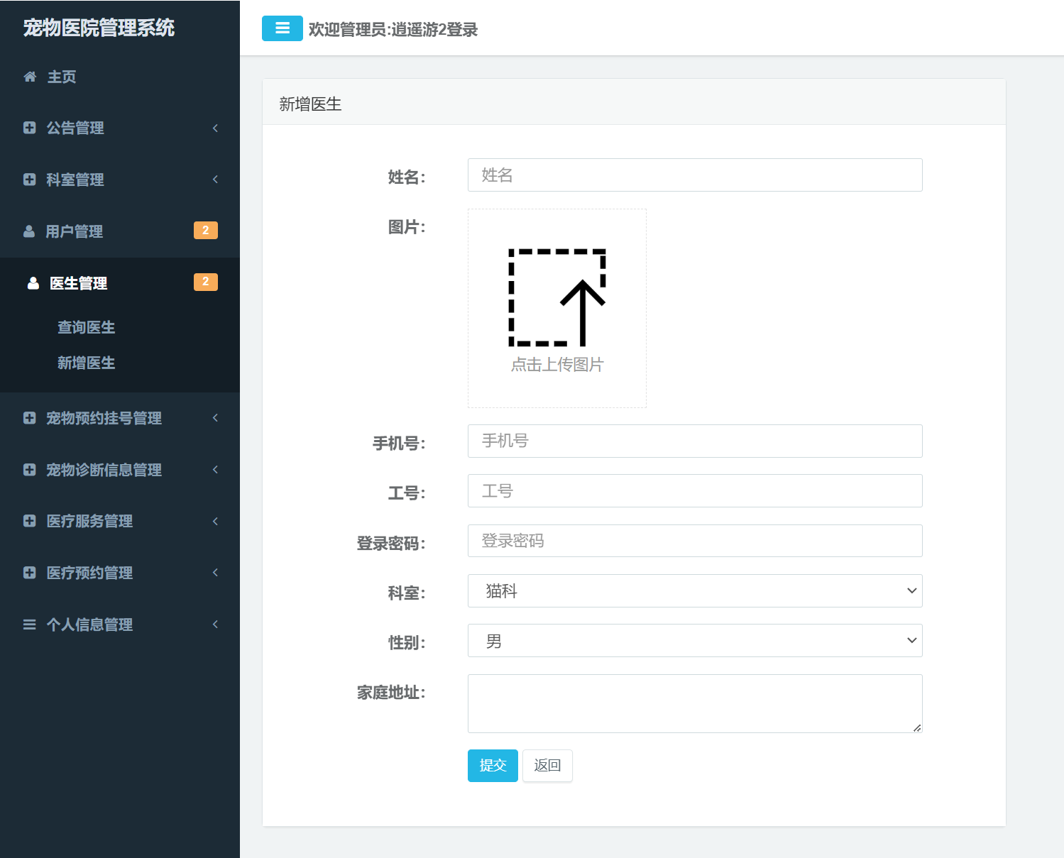Click inside the 姓名 name input field

pyautogui.click(x=695, y=175)
